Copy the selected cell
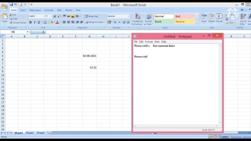 pyautogui.click(x=14, y=19)
